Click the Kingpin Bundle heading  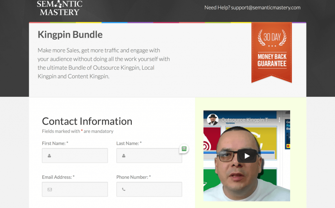70,34
